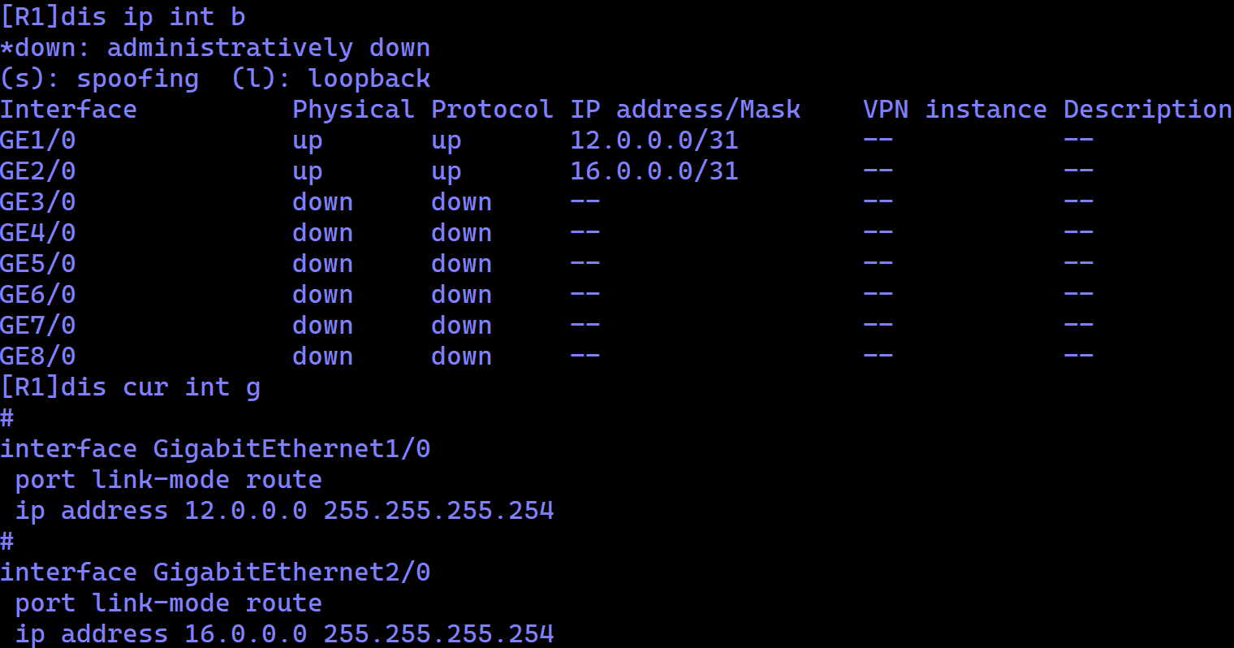Click the Protocol "down" status for GE8/0
Viewport: 1234px width, 648px height.
coord(461,356)
